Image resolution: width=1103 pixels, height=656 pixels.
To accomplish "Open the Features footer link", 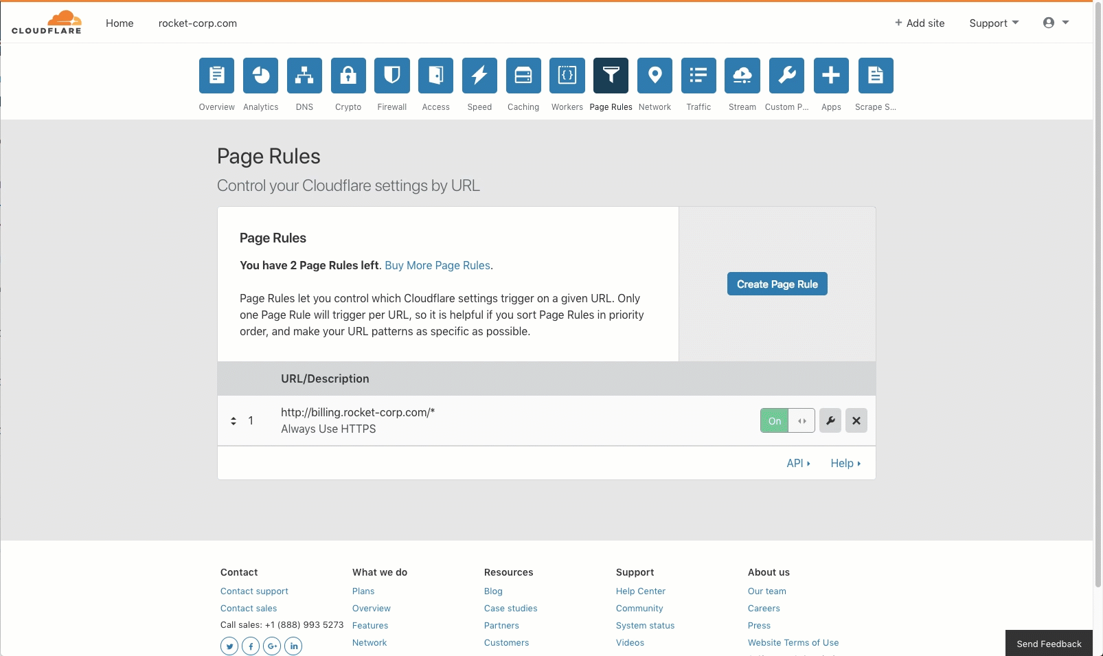I will click(370, 625).
